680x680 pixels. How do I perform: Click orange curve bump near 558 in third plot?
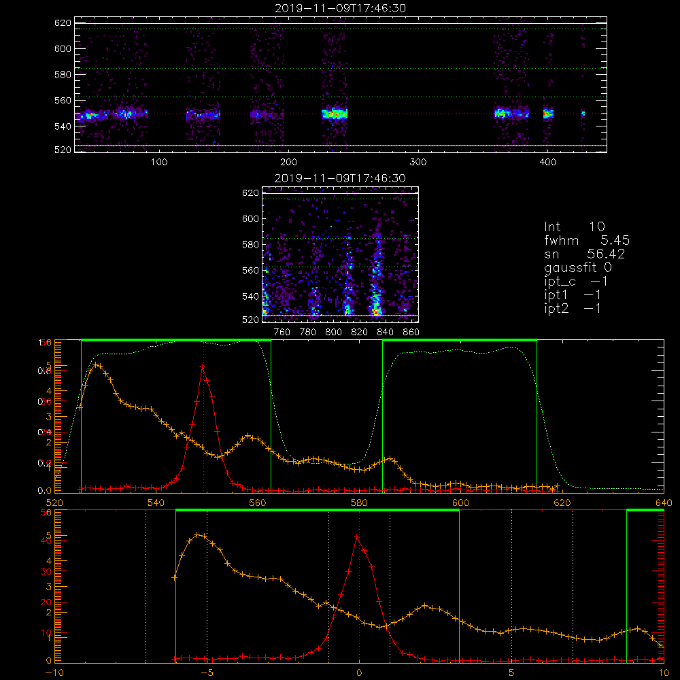pyautogui.click(x=248, y=435)
